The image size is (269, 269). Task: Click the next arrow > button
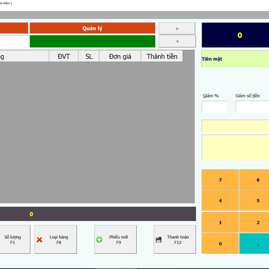click(x=177, y=29)
